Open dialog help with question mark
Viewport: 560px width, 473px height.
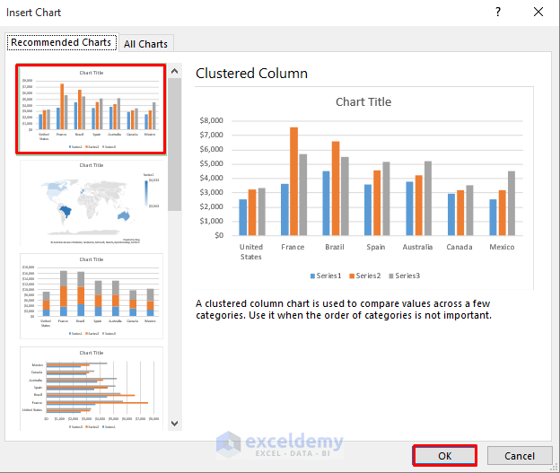tap(498, 13)
